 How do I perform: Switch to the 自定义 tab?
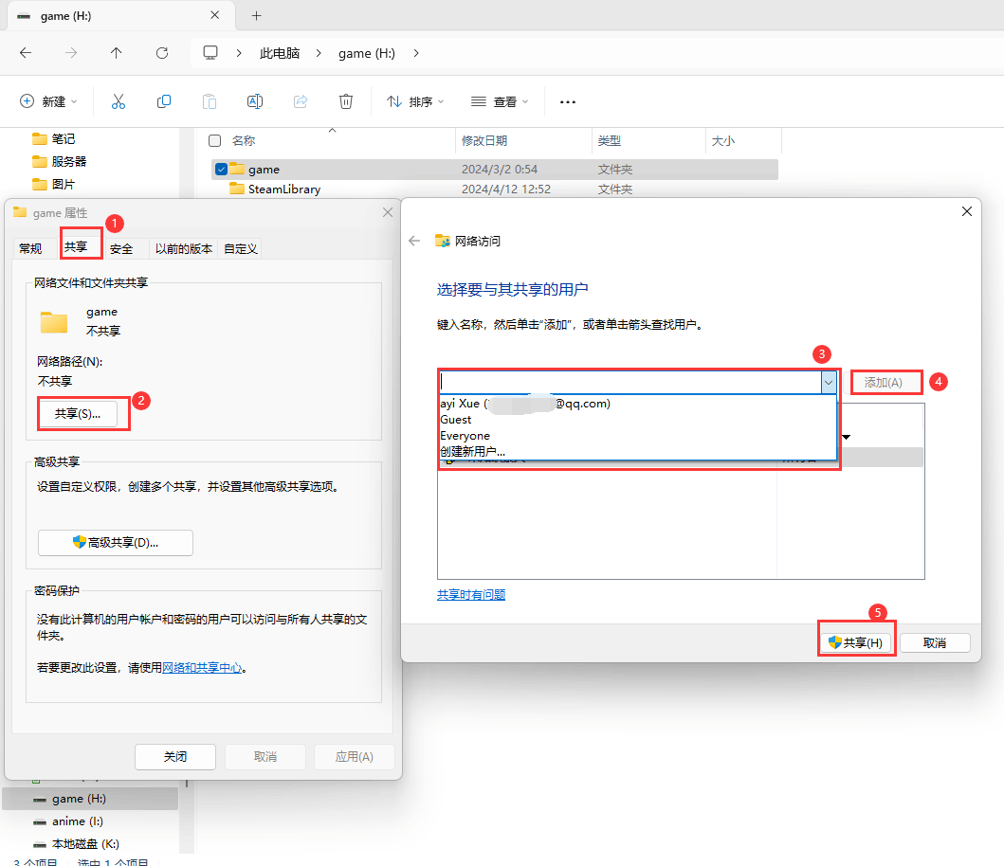point(240,248)
